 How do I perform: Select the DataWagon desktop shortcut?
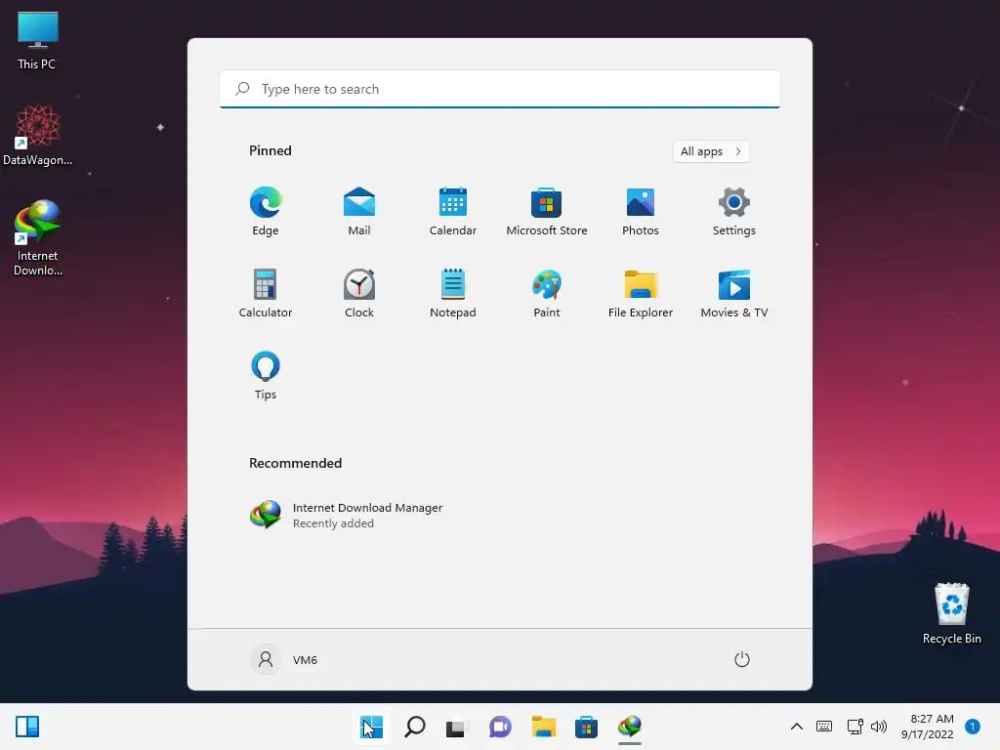tap(37, 136)
